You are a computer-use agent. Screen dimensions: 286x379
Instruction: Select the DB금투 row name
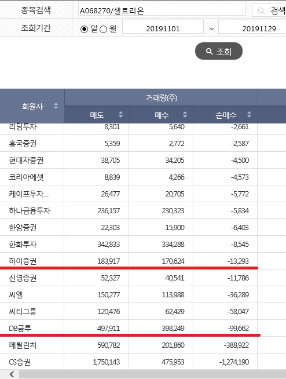[x=20, y=329]
